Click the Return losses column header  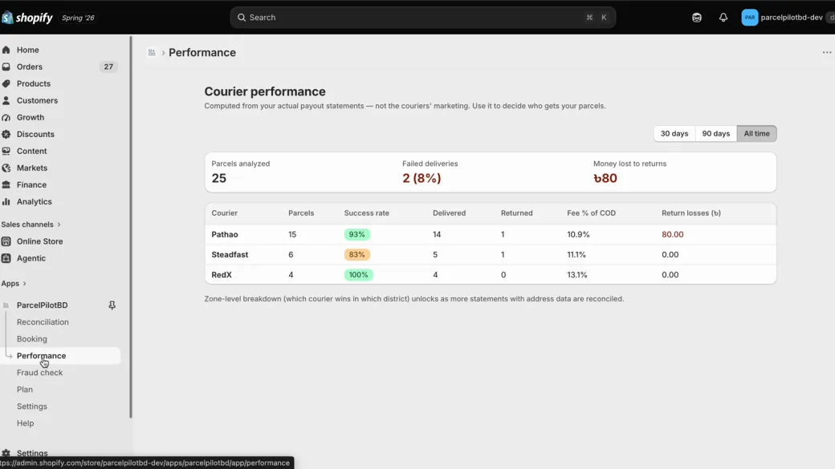point(691,213)
